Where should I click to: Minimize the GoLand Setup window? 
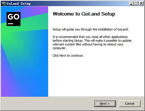tap(131, 3)
